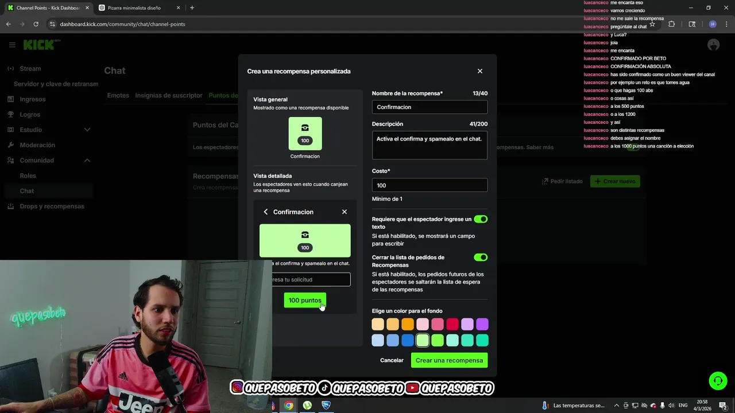Click the Stream sidebar icon
Viewport: 735px width, 413px height.
click(x=11, y=68)
